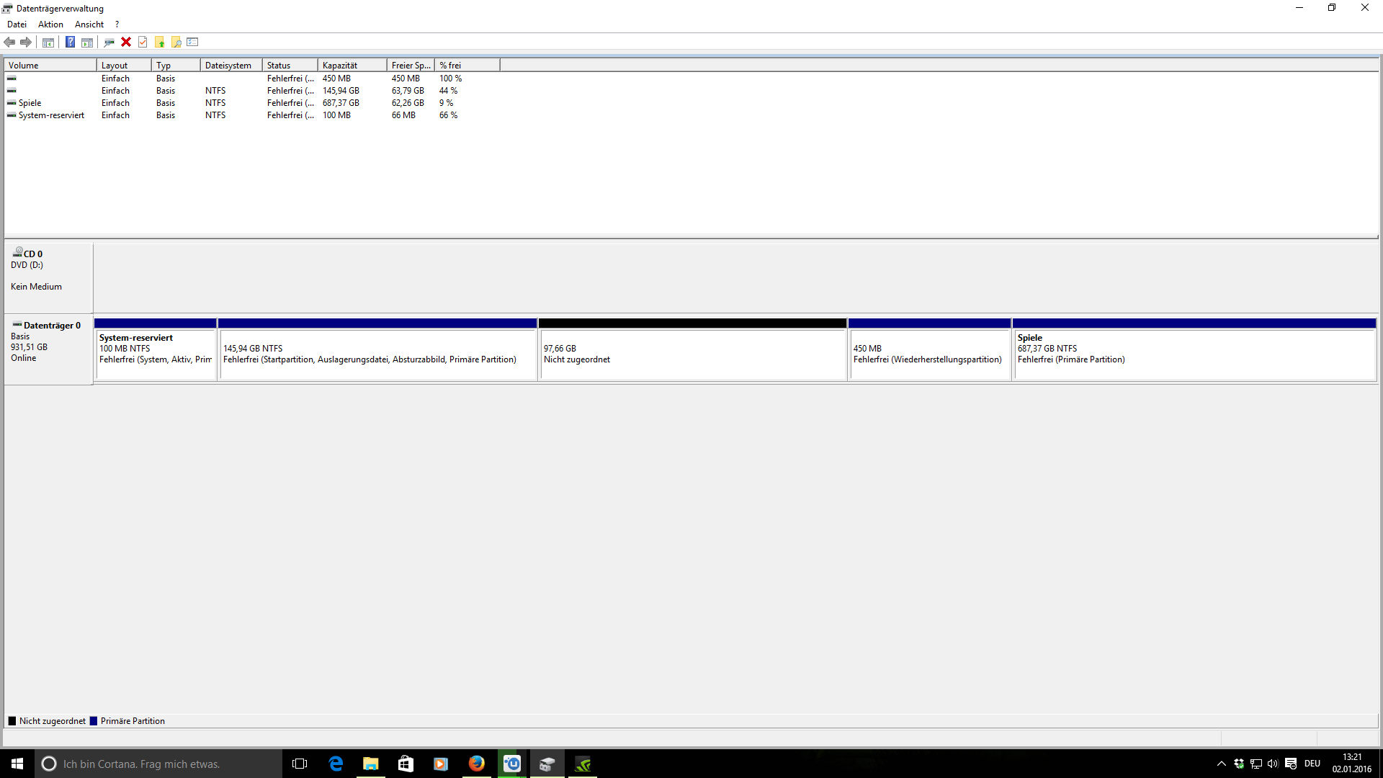Click the blue help question mark icon
This screenshot has height=778, width=1383.
coord(70,42)
